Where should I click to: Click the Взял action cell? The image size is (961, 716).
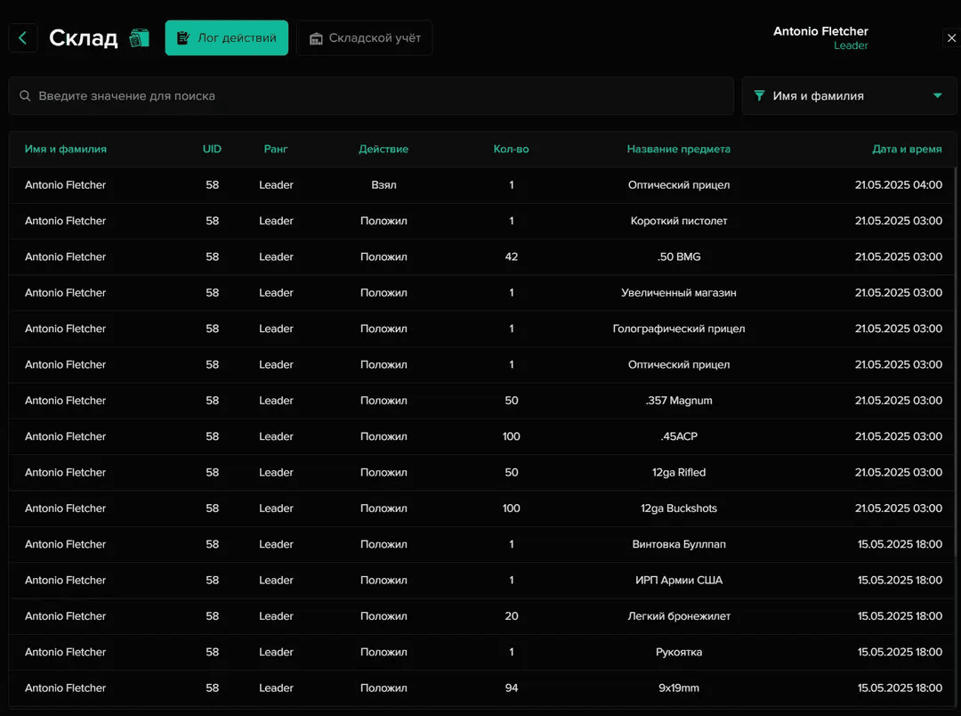(384, 184)
